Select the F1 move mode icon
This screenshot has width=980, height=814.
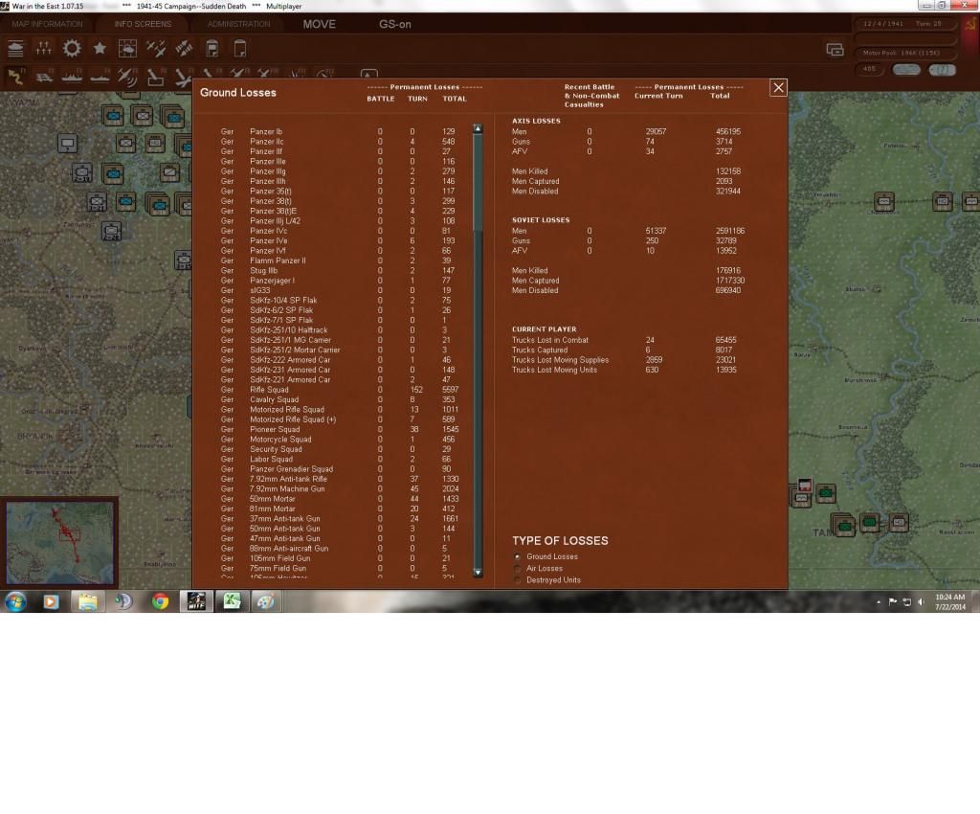(x=15, y=77)
